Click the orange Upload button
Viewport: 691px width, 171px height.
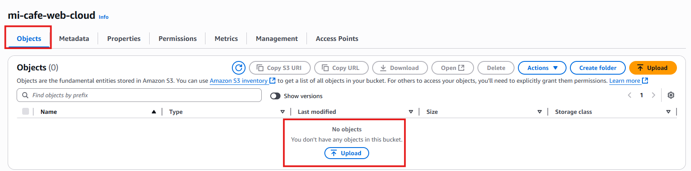pyautogui.click(x=653, y=68)
